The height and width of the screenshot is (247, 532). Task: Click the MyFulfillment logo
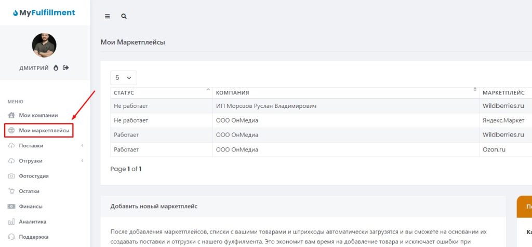44,12
